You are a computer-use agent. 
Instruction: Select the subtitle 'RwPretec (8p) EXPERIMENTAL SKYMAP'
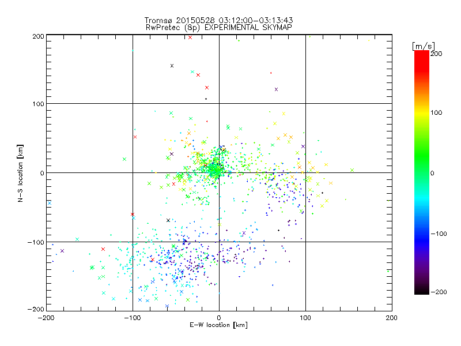tap(219, 27)
